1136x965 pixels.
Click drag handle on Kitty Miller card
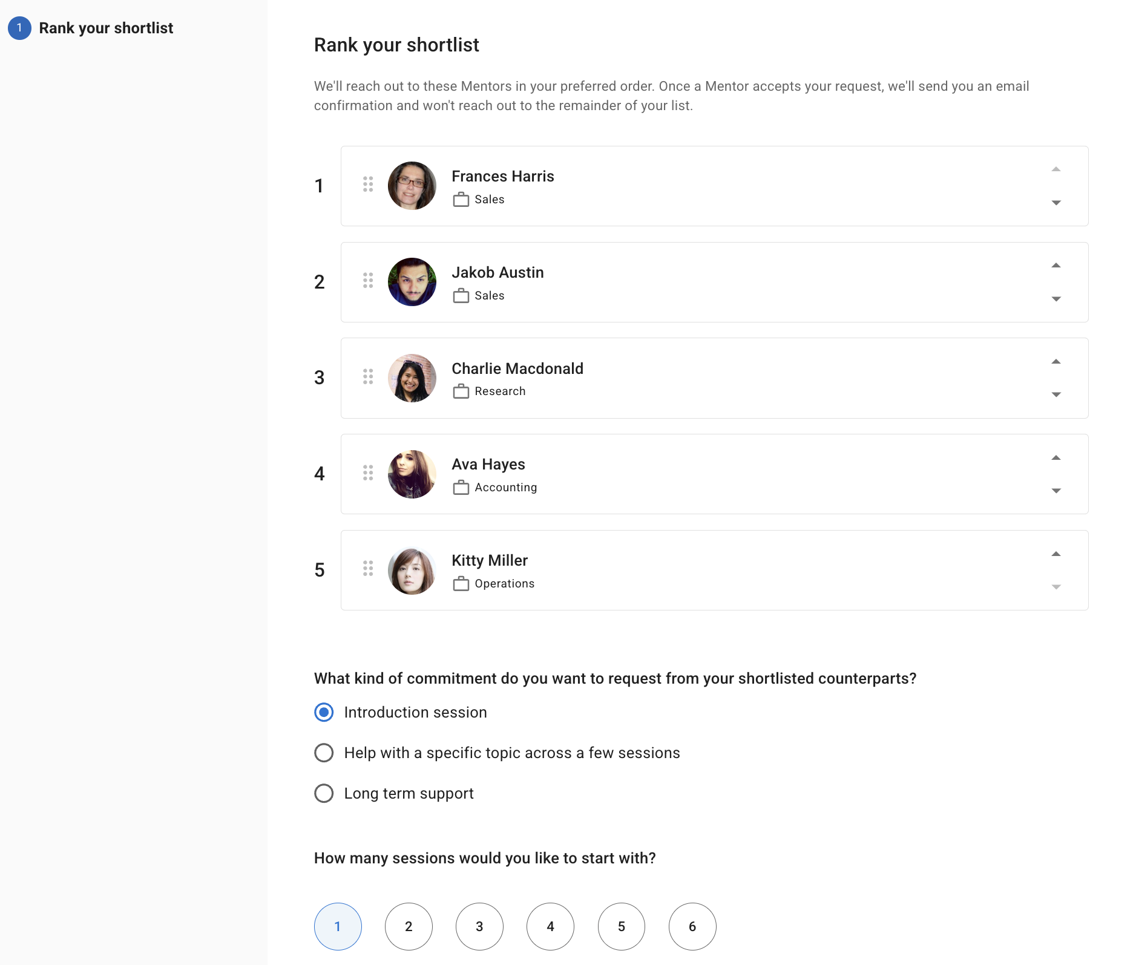pos(368,569)
